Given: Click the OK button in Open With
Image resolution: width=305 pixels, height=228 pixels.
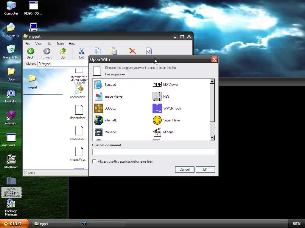Looking at the screenshot, I should coord(205,170).
